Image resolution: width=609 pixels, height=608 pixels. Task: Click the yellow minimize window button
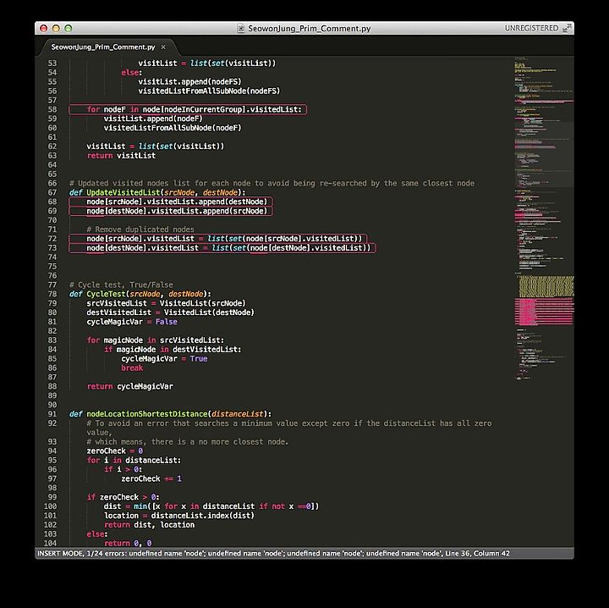click(x=56, y=29)
